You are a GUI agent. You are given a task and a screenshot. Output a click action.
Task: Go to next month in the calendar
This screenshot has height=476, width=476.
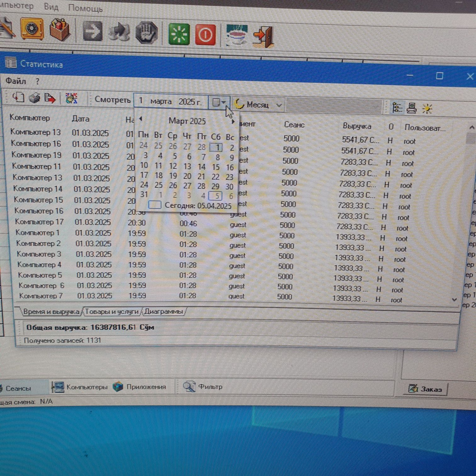(x=233, y=122)
